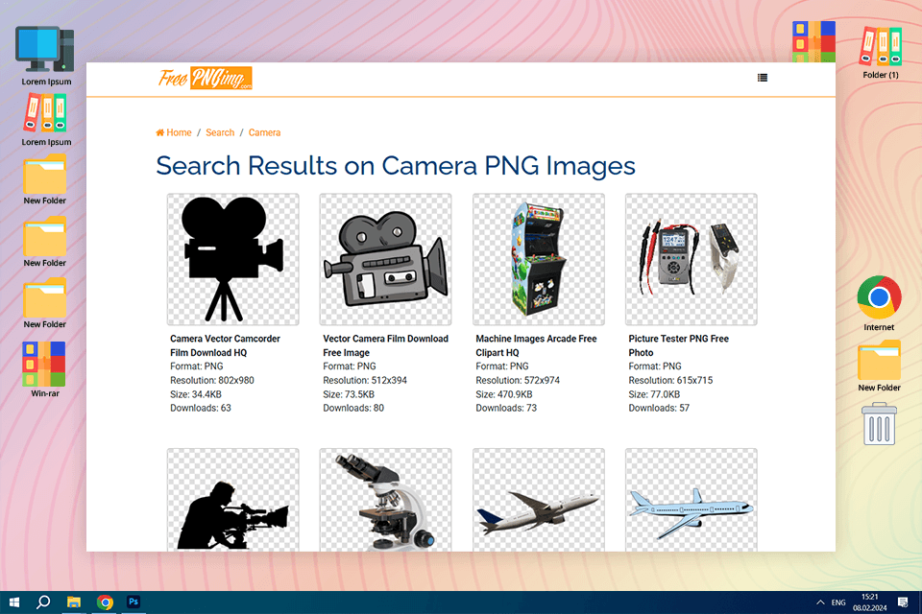Screen dimensions: 922x614
Task: Open the microscope thumbnail
Action: (386, 500)
